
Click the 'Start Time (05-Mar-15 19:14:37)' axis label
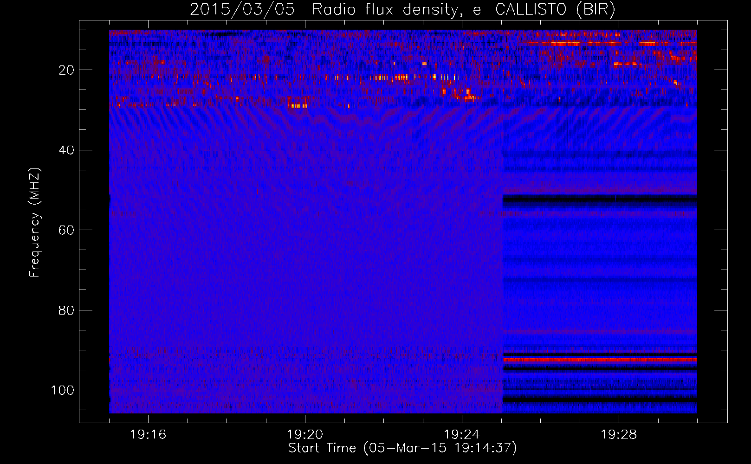pos(402,448)
